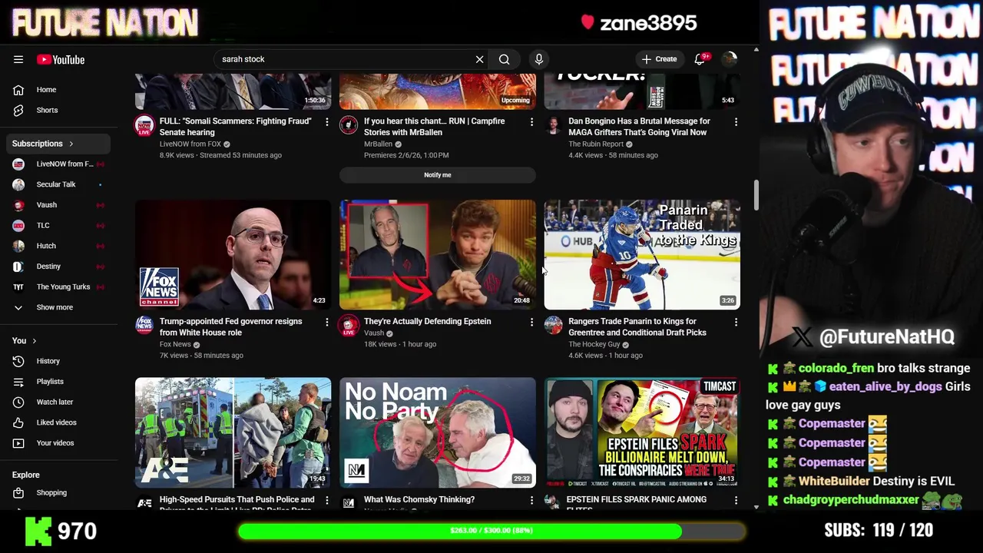Open the notifications bell
This screenshot has height=553, width=983.
(x=700, y=59)
